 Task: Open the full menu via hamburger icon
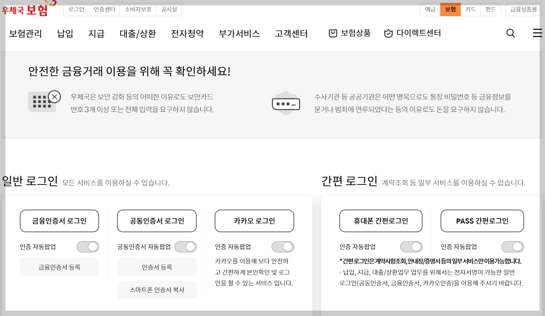537,33
